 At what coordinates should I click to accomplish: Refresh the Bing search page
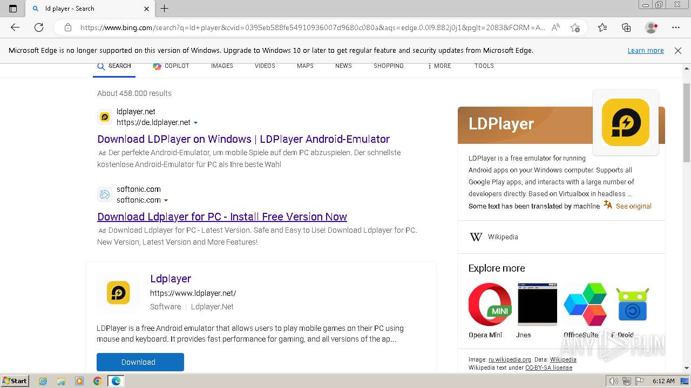click(39, 27)
